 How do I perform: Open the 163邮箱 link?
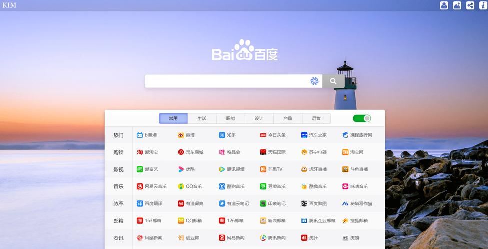tap(149, 221)
